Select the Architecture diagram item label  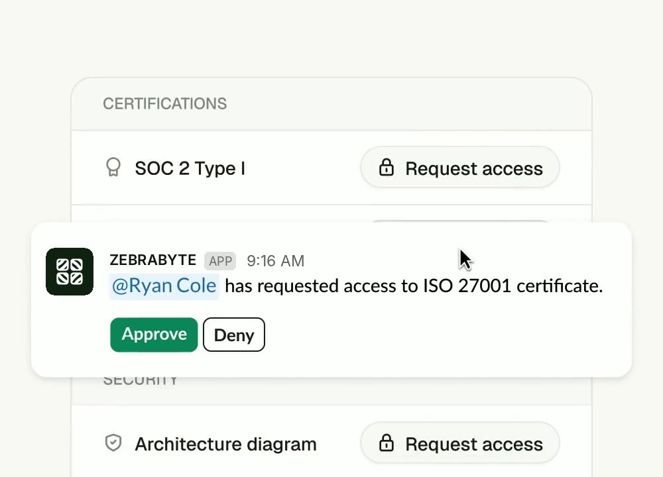pos(225,445)
